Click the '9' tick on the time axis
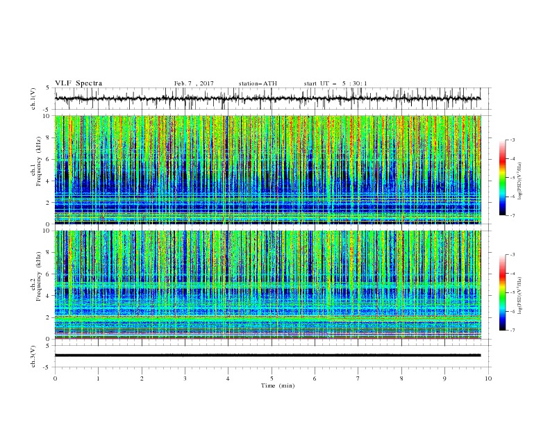 pyautogui.click(x=444, y=378)
